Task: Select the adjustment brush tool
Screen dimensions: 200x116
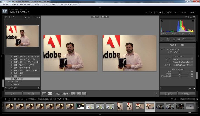Action: point(188,39)
